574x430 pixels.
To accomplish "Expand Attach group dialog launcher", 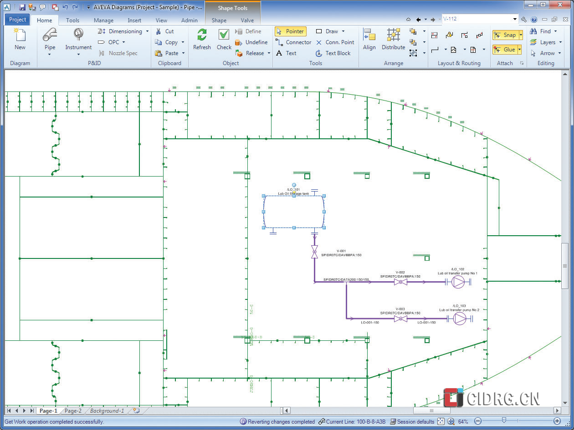I will [x=522, y=63].
